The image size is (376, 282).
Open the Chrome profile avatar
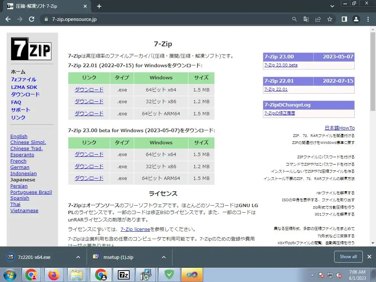pyautogui.click(x=356, y=19)
